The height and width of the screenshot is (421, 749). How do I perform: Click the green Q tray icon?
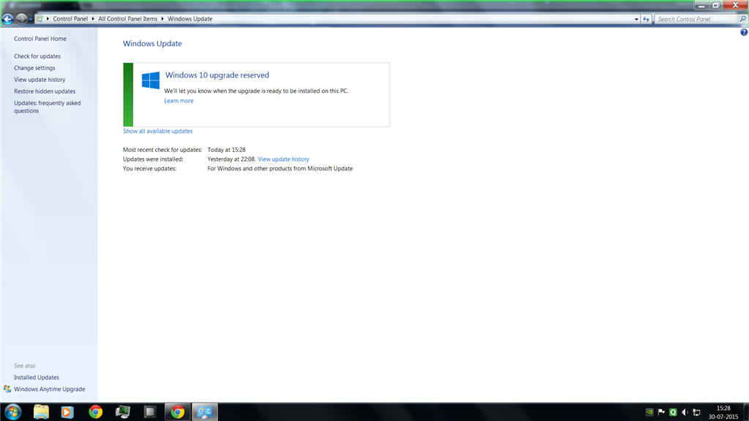[x=673, y=412]
